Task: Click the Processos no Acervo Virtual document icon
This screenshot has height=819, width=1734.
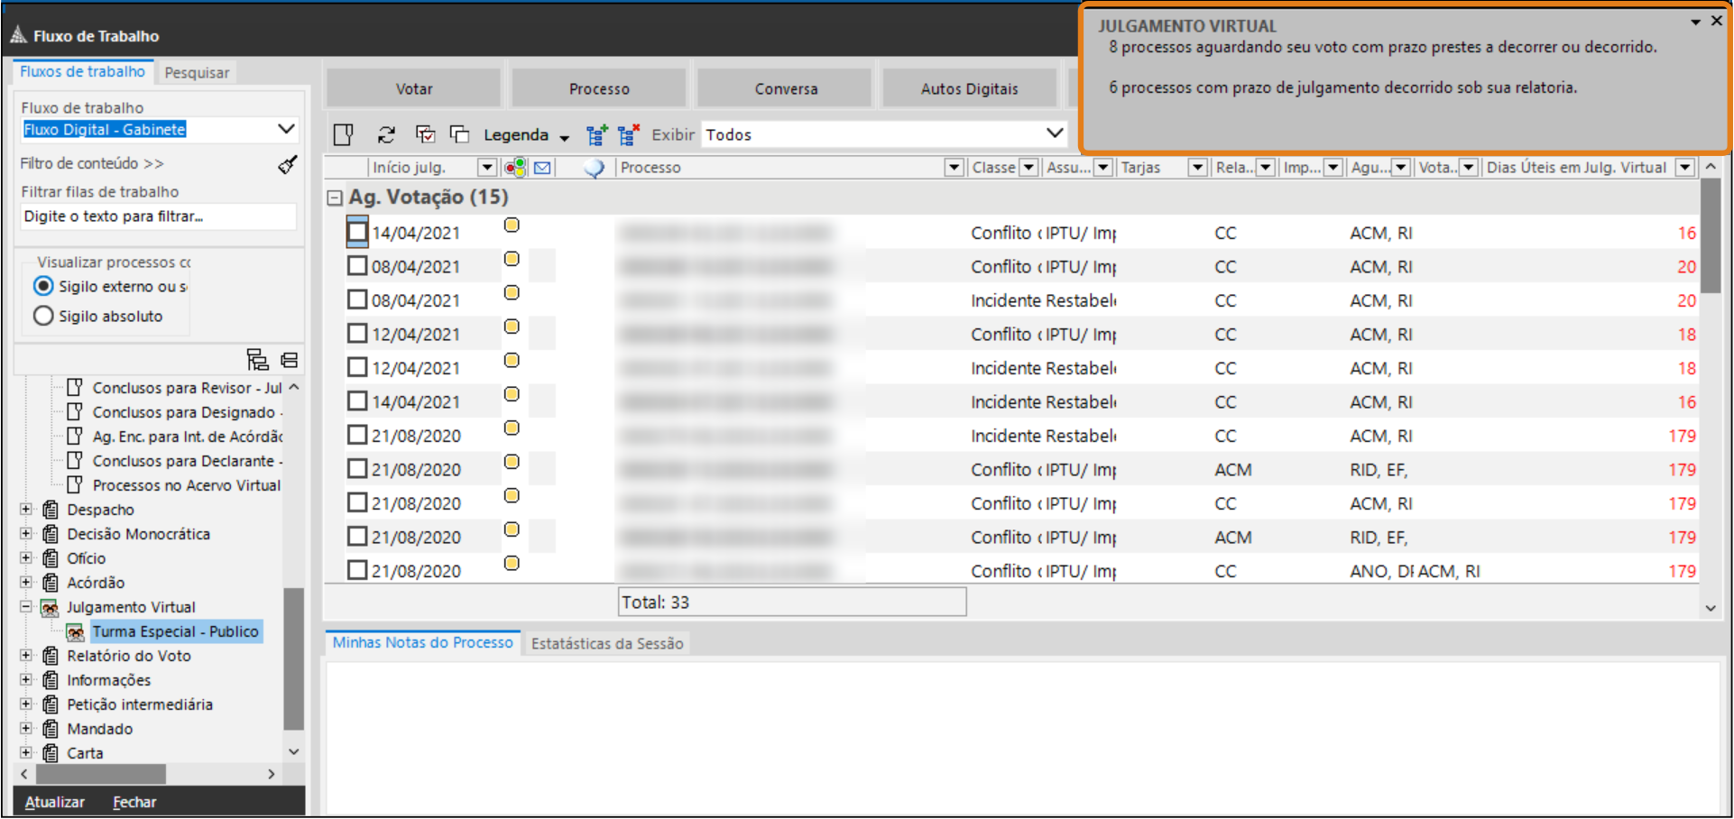Action: click(x=76, y=485)
